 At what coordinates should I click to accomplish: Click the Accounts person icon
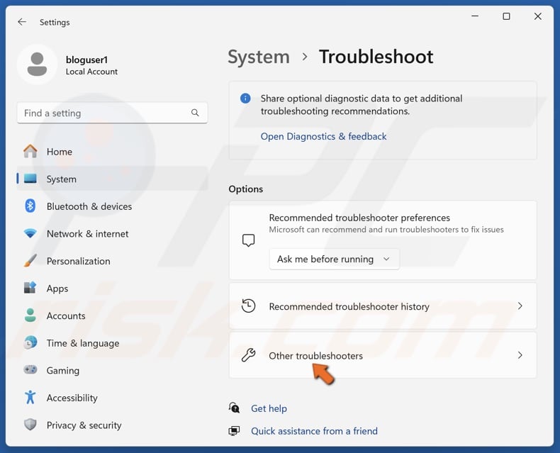coord(30,315)
